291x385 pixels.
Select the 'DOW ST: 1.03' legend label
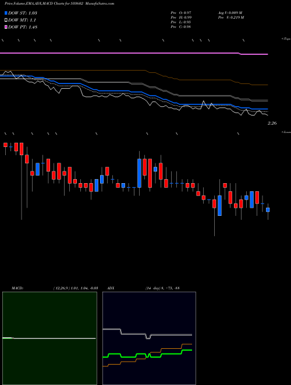point(23,13)
